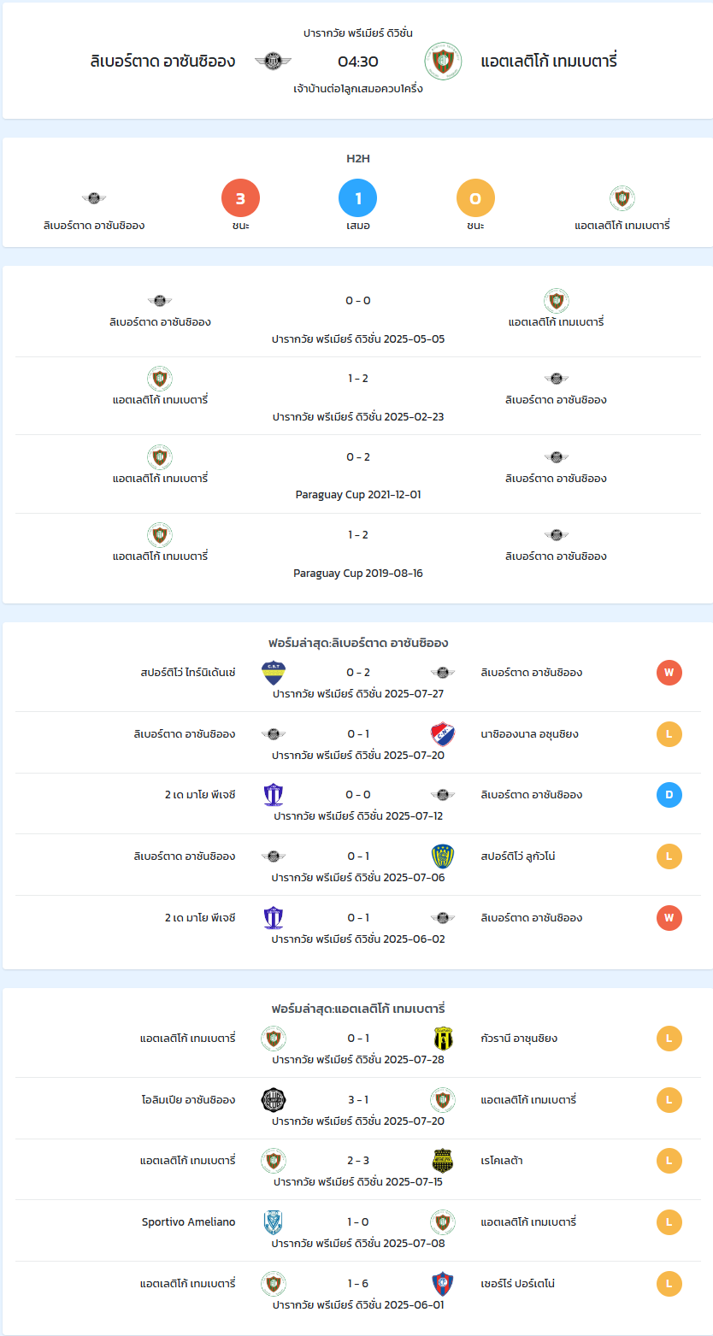Click the 04:30 kickoff time in header
713x1336 pixels.
358,61
